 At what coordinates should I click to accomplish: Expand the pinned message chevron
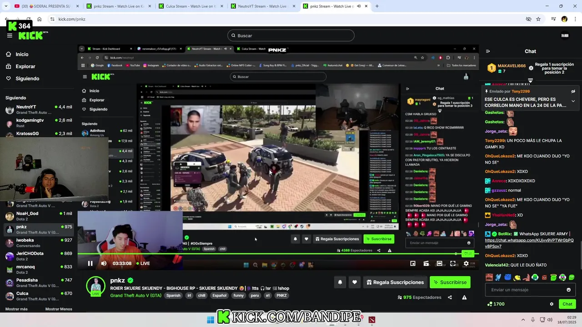coord(573,101)
